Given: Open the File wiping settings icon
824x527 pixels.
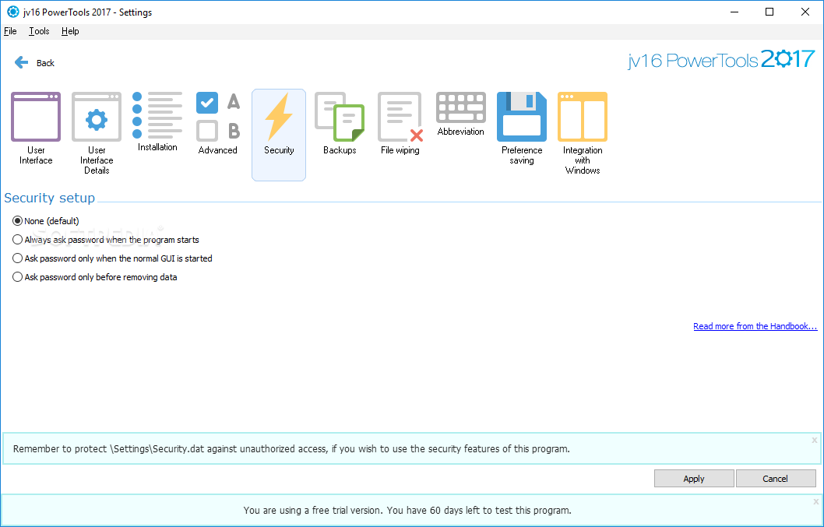Looking at the screenshot, I should (x=400, y=117).
